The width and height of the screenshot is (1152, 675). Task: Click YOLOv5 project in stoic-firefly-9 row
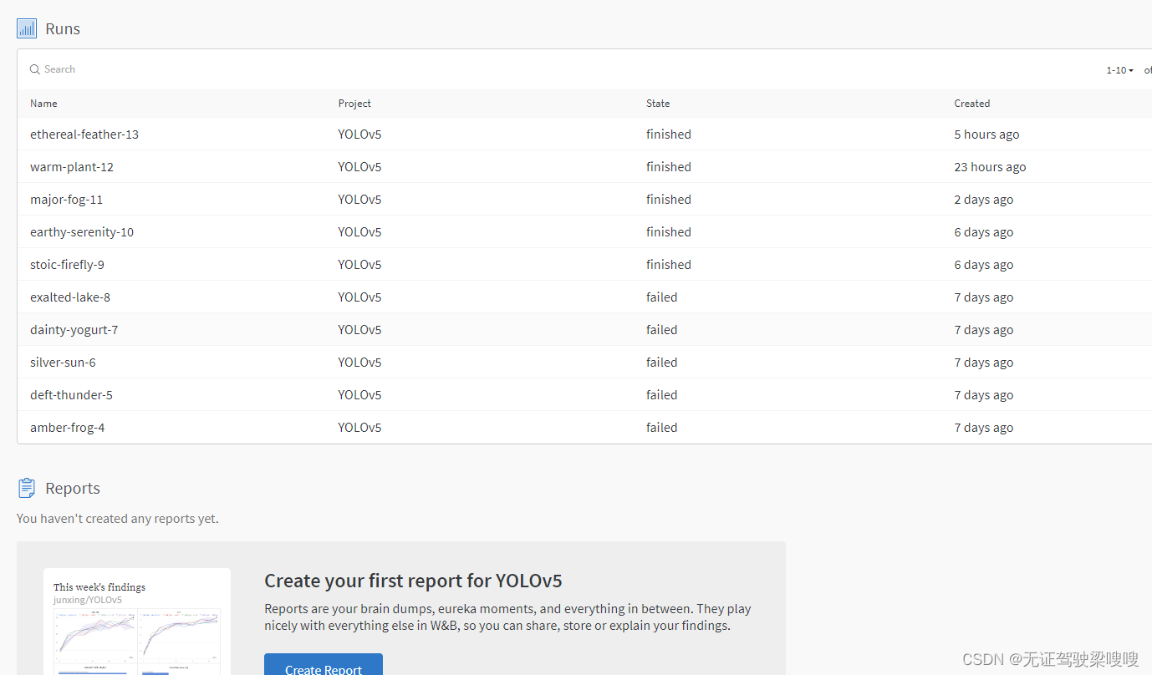[x=359, y=265]
